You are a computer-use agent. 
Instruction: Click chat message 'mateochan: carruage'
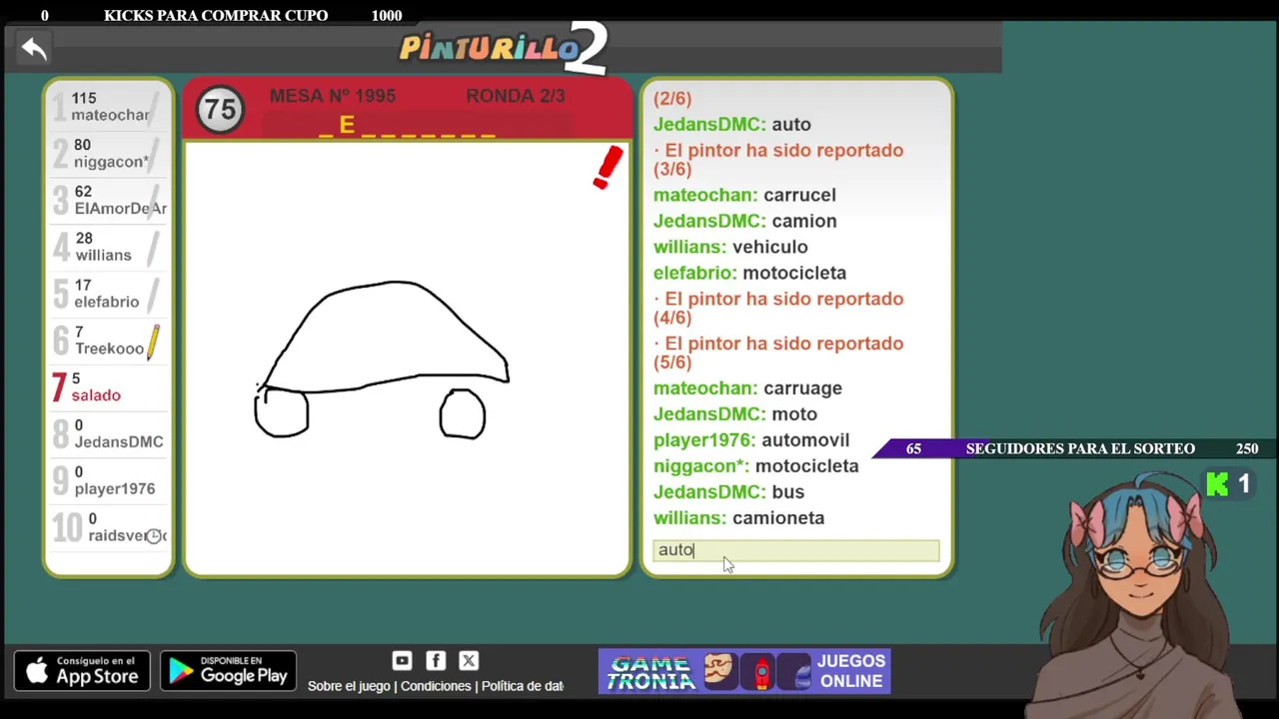pos(747,388)
